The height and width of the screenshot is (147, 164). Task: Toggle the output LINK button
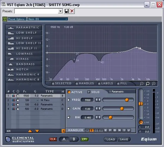141,122
